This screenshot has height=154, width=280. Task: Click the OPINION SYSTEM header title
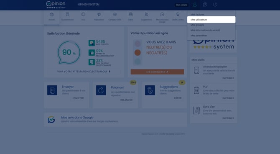click(89, 5)
